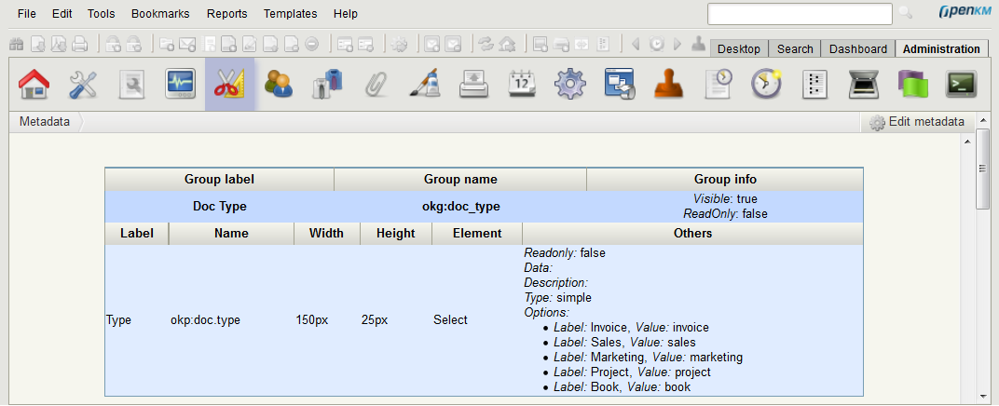This screenshot has width=999, height=406.
Task: Open the Scanner icon
Action: (864, 85)
